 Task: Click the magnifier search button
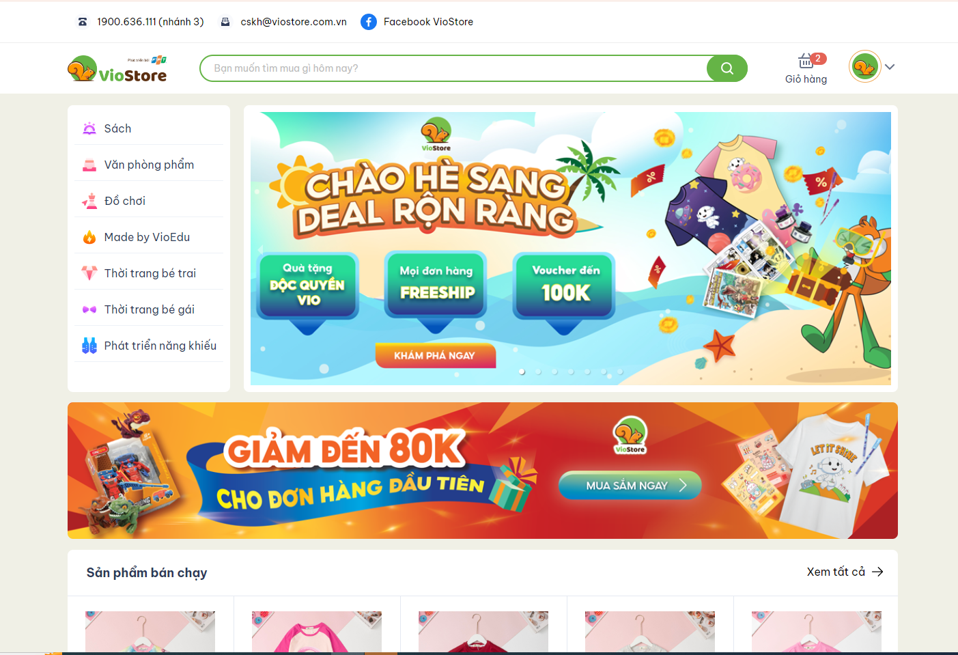coord(727,68)
